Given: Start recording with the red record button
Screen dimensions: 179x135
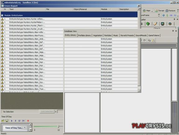Looking at the screenshot, I should [28, 121].
